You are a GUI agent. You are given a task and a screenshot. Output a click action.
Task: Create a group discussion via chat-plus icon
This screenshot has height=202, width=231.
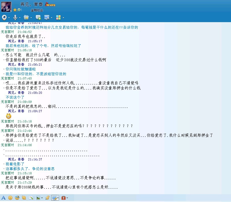(38, 18)
